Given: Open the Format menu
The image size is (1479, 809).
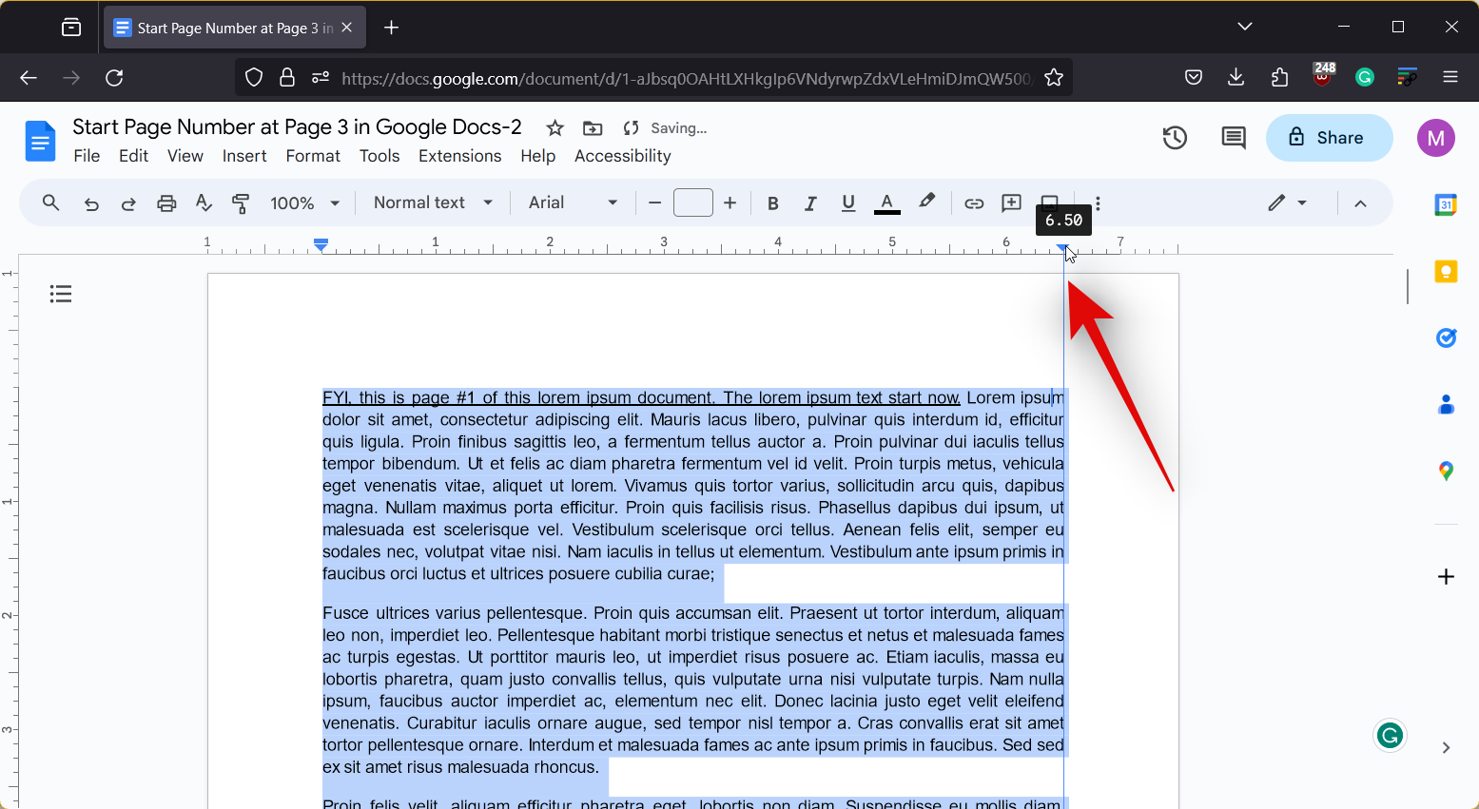Looking at the screenshot, I should tap(313, 156).
